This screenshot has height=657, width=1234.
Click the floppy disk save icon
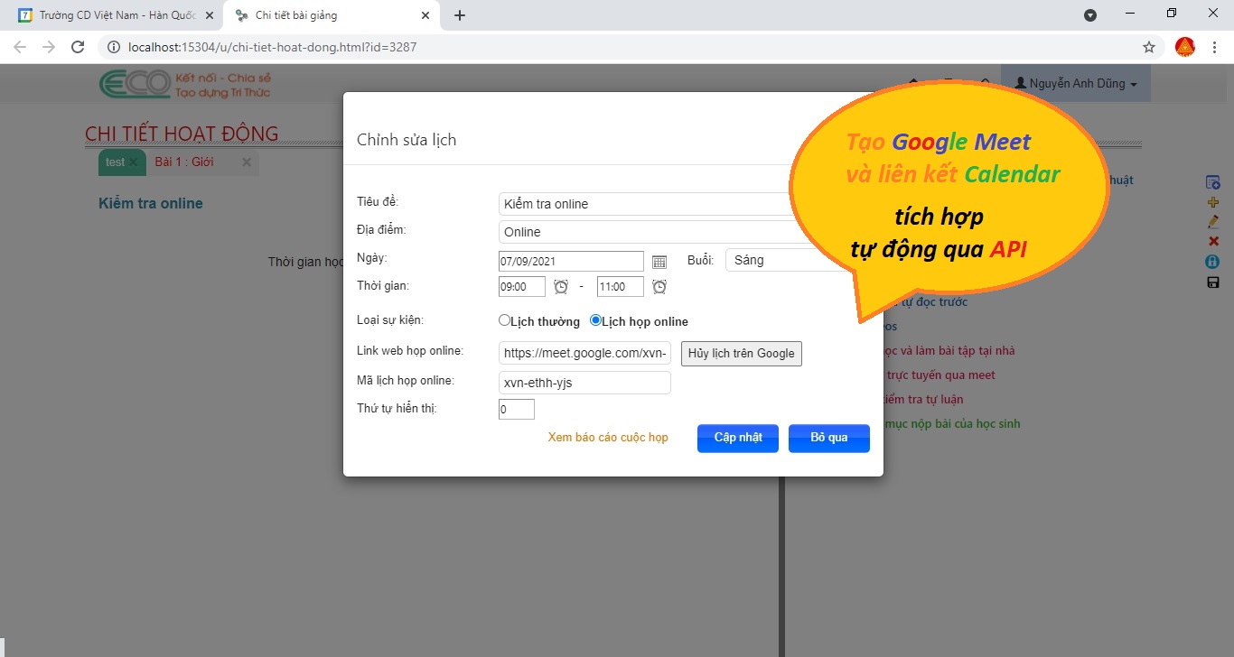click(1213, 282)
